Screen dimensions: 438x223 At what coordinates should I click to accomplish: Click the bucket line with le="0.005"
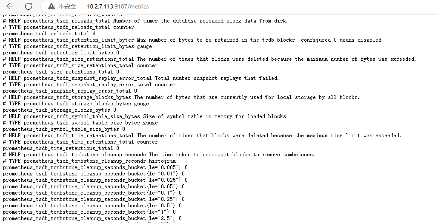tap(95, 167)
